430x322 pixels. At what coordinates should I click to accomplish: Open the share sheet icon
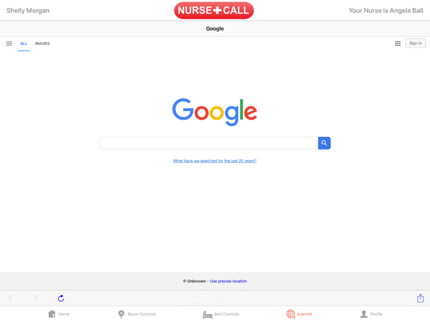click(421, 298)
